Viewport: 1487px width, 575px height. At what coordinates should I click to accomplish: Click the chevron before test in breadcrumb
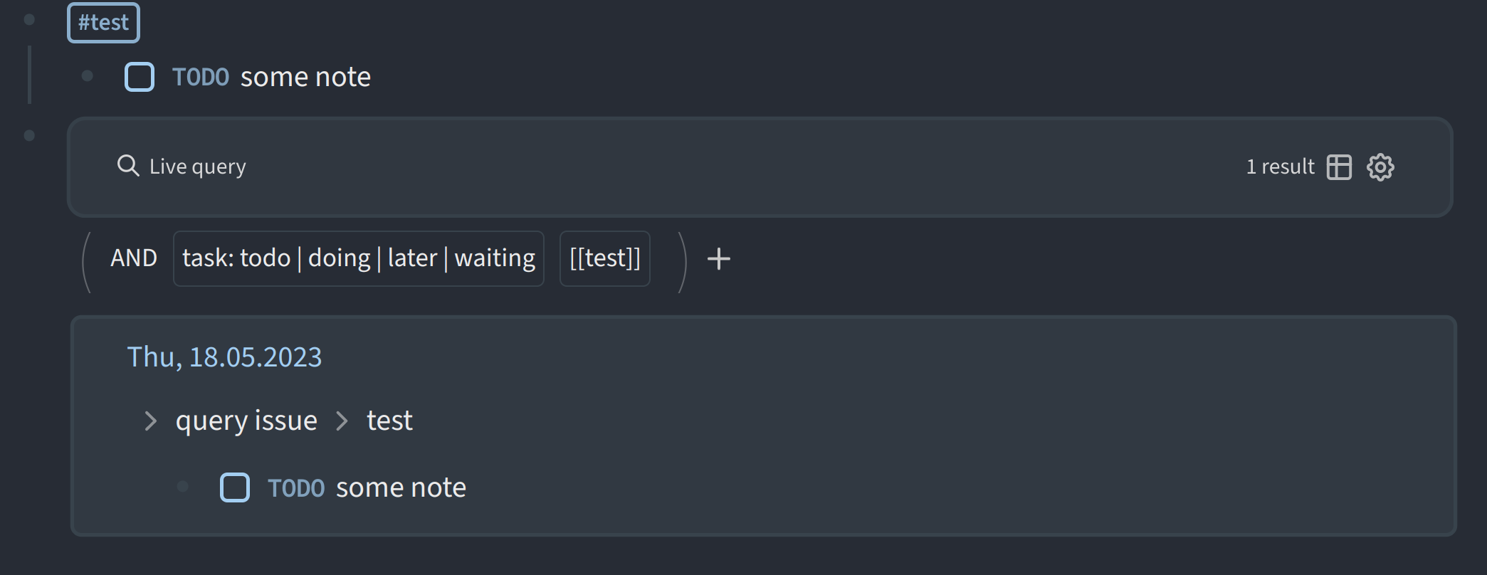[x=342, y=421]
